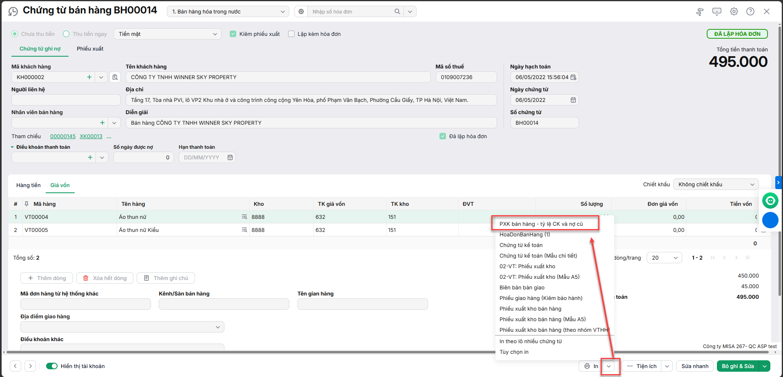This screenshot has width=783, height=377.
Task: Expand the In print options arrow
Action: (609, 366)
